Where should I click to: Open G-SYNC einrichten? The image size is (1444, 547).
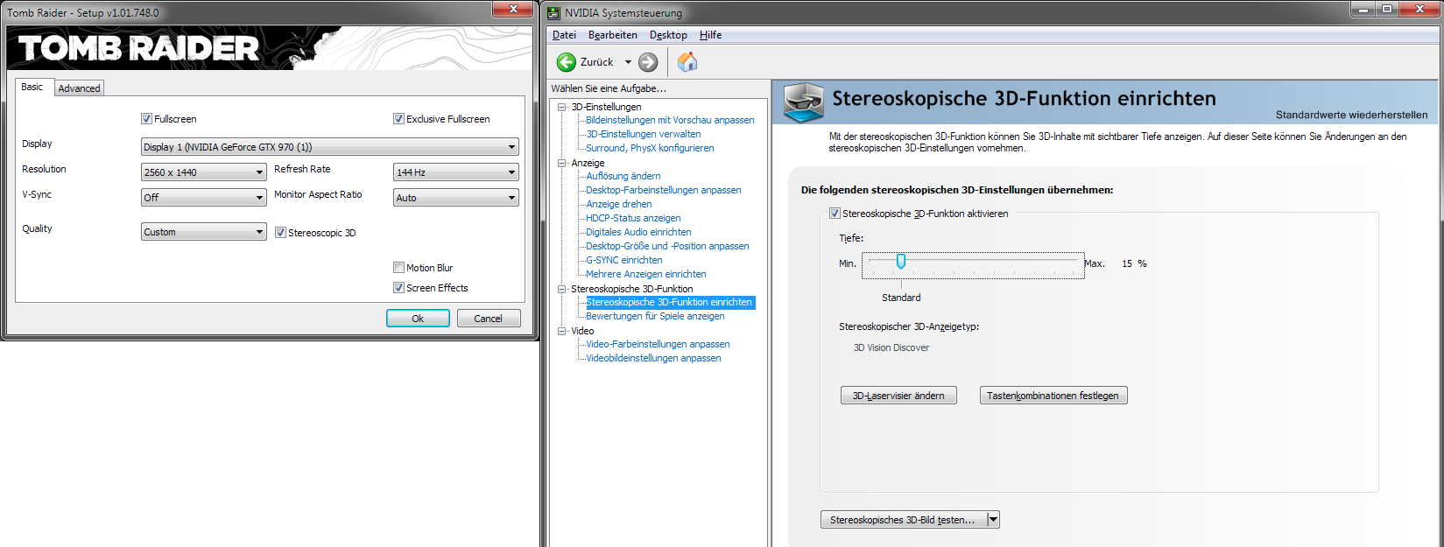click(624, 260)
